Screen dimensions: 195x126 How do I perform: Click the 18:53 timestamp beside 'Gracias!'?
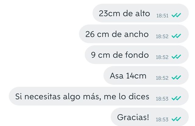click(x=162, y=120)
